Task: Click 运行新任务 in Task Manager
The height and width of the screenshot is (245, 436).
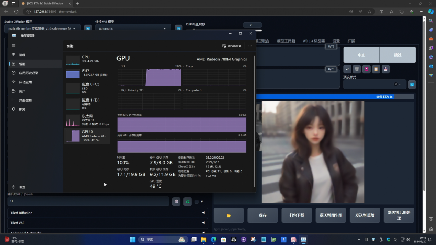Action: click(x=232, y=46)
